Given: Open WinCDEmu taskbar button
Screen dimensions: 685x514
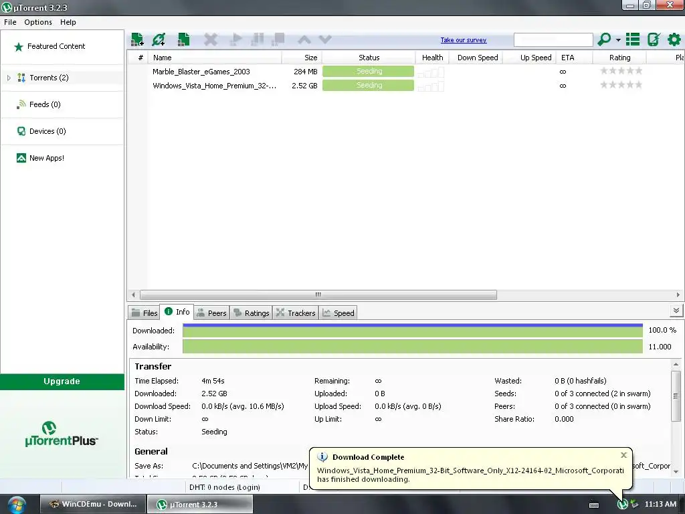Looking at the screenshot, I should pyautogui.click(x=92, y=504).
